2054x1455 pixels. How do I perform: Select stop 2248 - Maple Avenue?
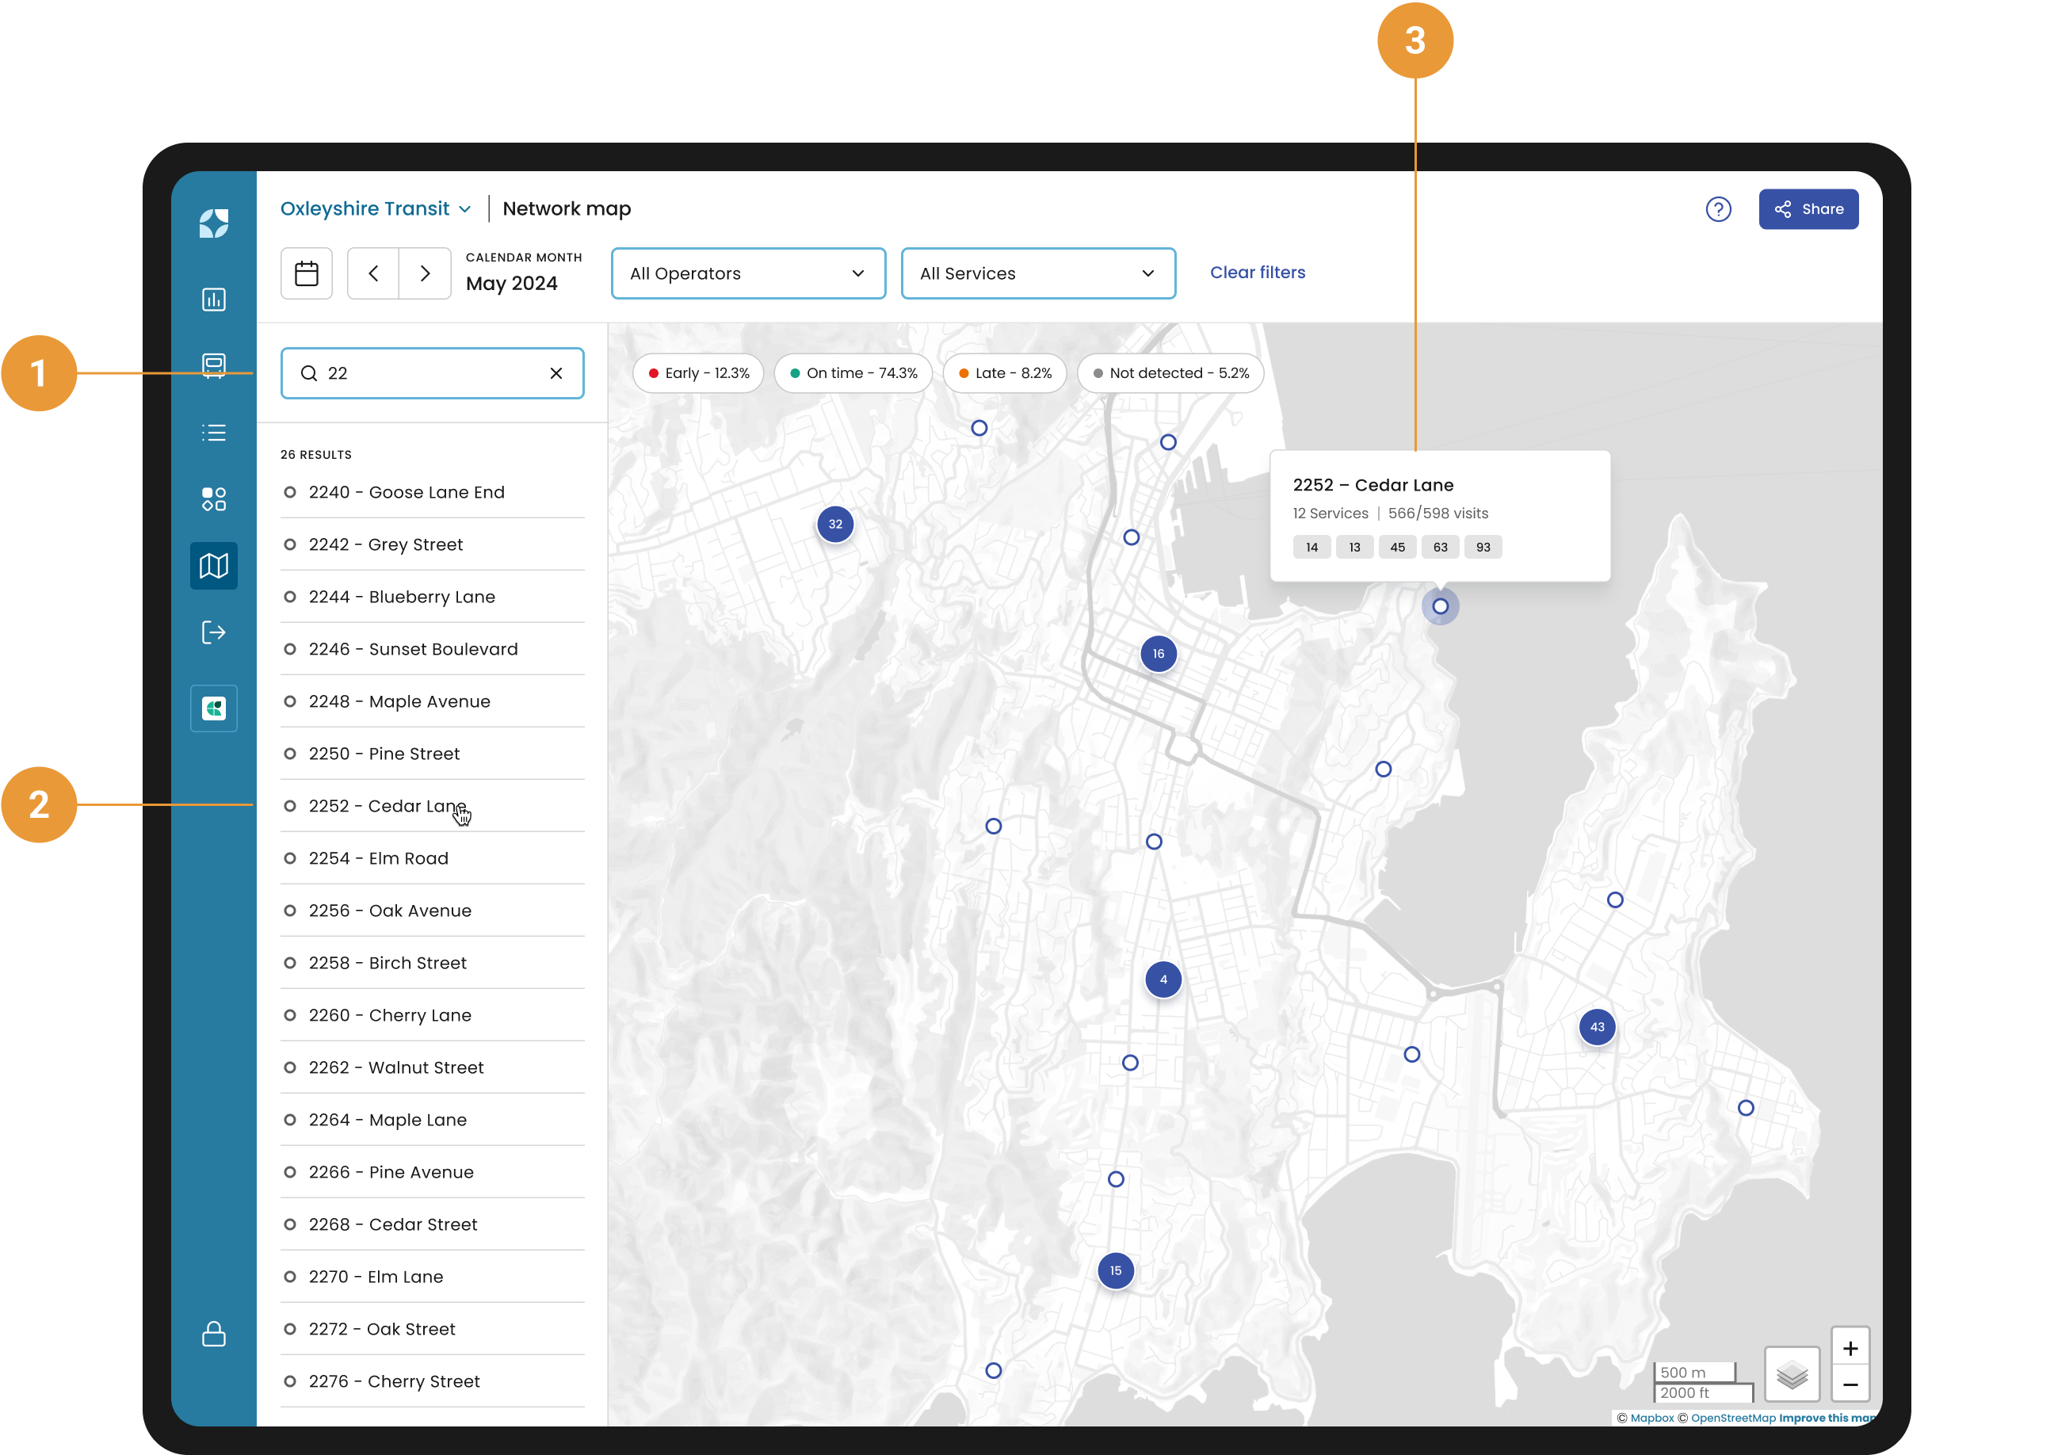(x=432, y=701)
